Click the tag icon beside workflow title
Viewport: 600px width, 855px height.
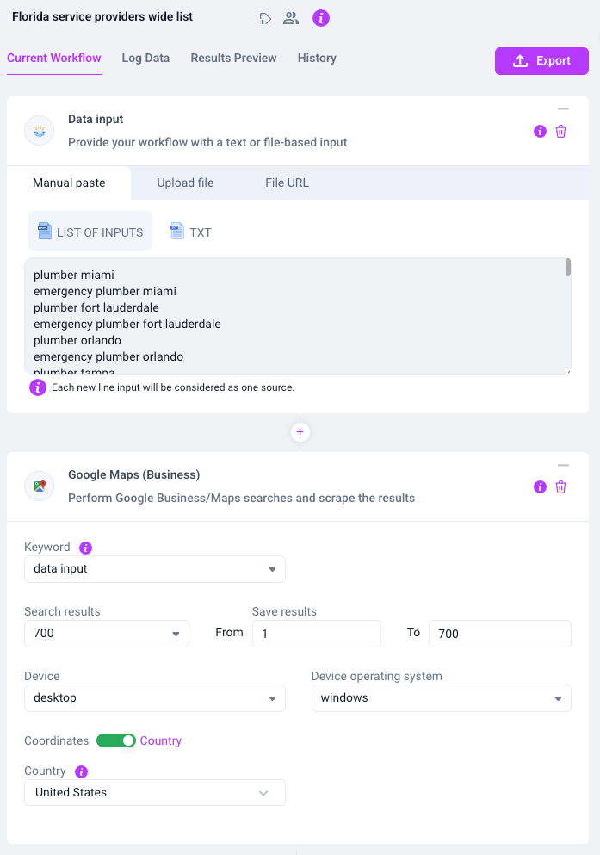point(265,18)
